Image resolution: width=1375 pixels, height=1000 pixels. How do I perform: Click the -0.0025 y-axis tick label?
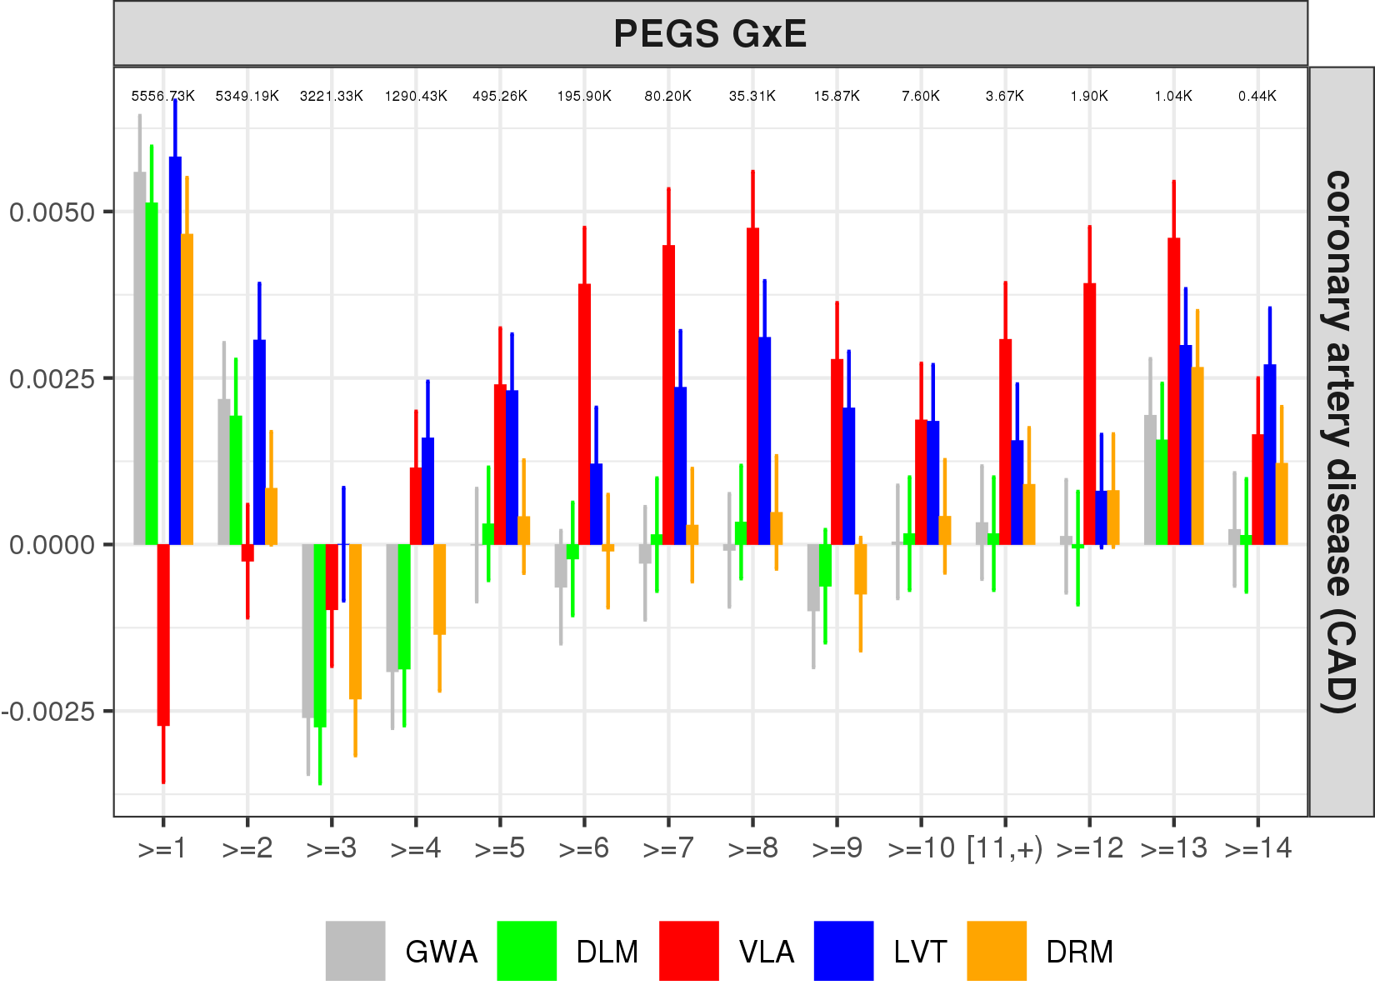point(47,712)
